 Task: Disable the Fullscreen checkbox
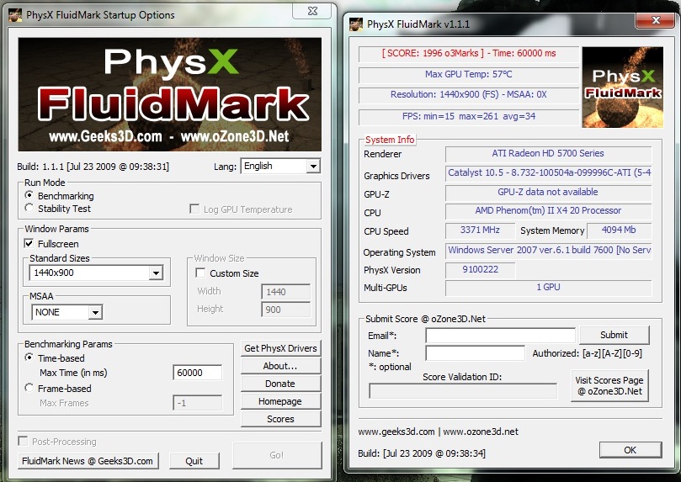coord(29,244)
